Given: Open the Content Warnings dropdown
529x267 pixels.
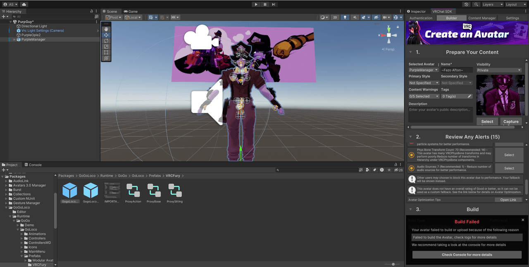Looking at the screenshot, I should tap(423, 96).
